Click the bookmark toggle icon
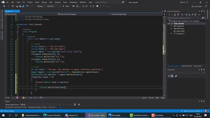The image size is (210, 118). pos(97,6)
